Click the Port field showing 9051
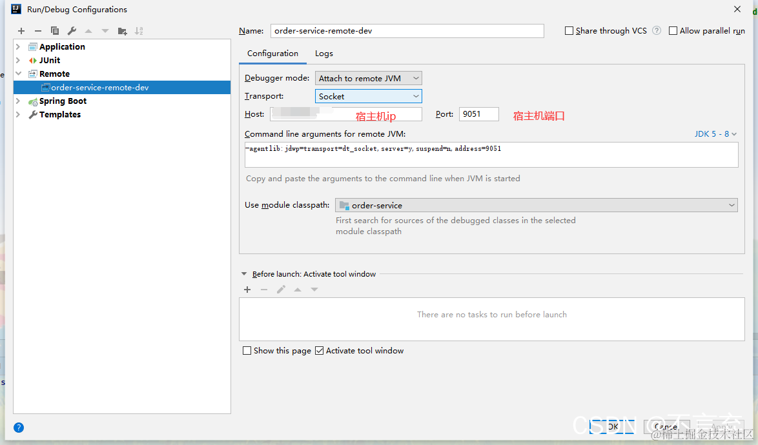The image size is (758, 445). point(478,114)
